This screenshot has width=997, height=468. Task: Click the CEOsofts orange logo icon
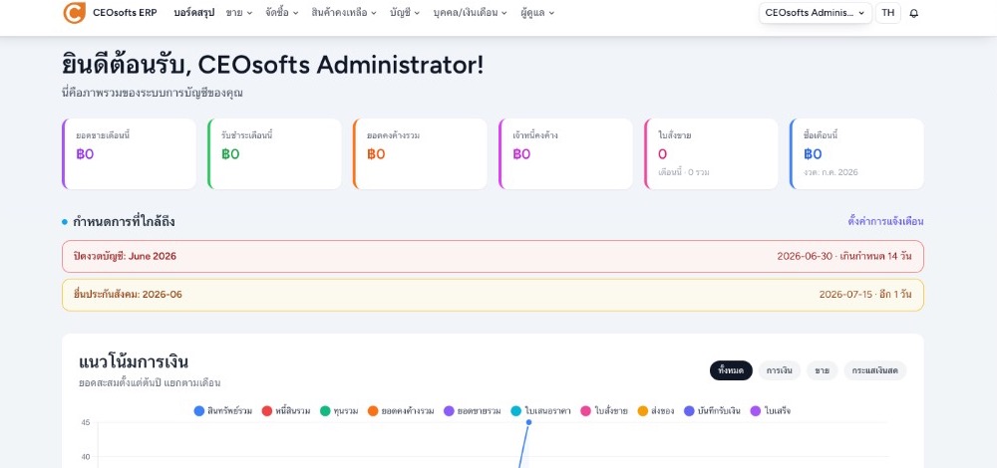(x=75, y=13)
